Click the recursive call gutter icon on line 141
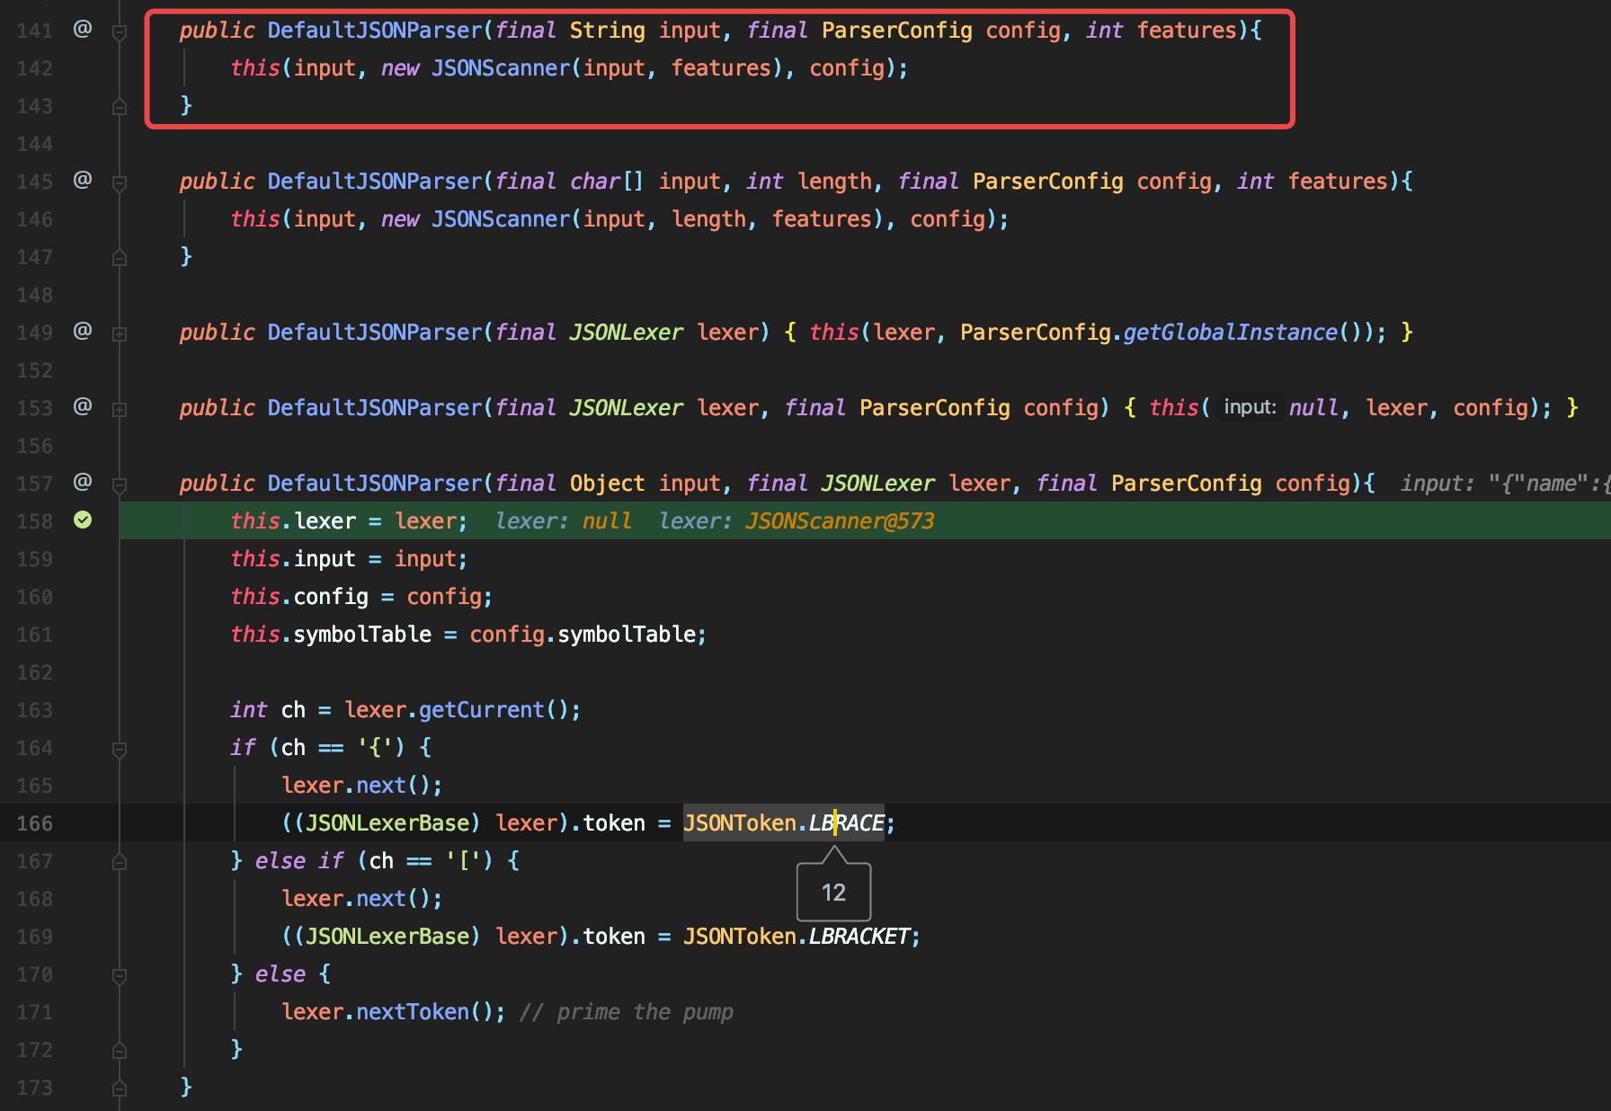 83,30
